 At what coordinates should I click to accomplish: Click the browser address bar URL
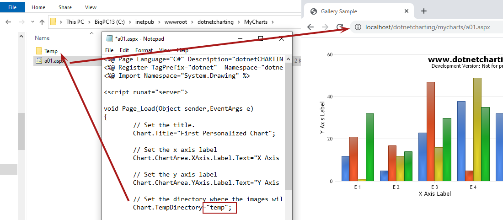click(428, 27)
